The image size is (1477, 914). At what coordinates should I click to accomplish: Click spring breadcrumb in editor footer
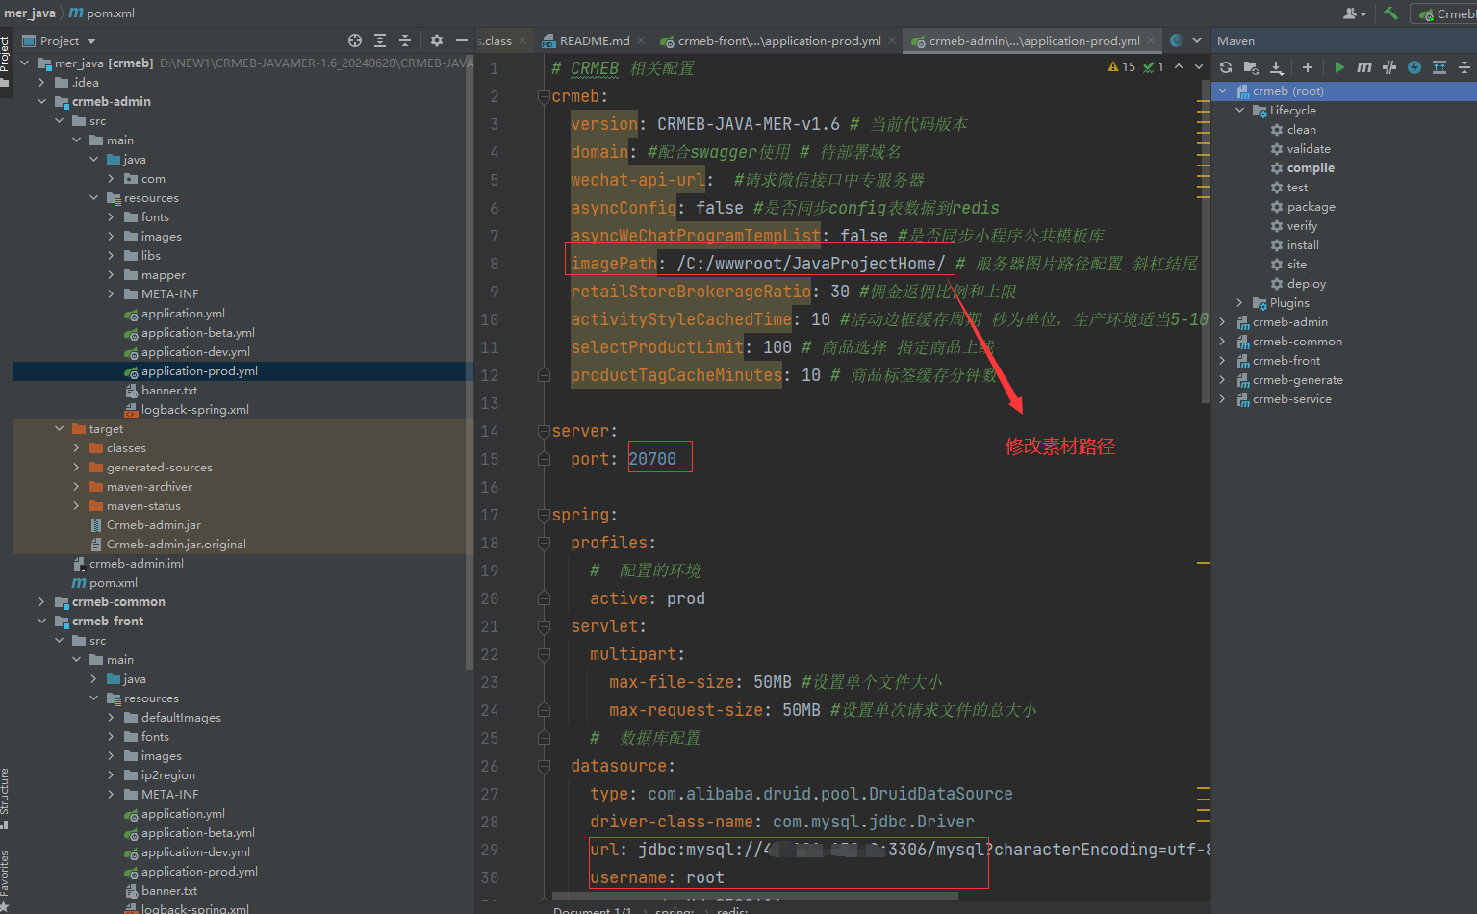(x=674, y=909)
